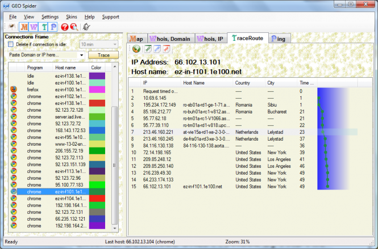378x249 pixels.
Task: Expand the Paste Domain or IP dropdown arrow
Action: [x=82, y=55]
